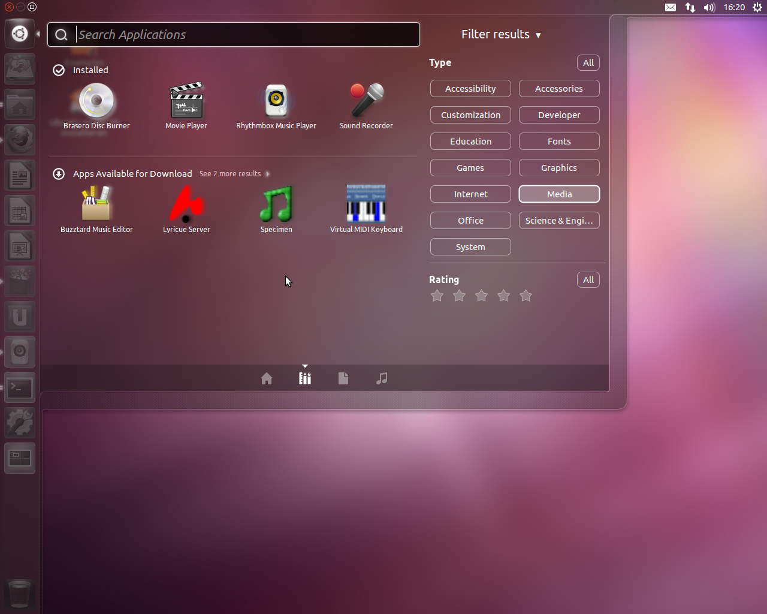
Task: Enable the Developer filter
Action: 559,115
